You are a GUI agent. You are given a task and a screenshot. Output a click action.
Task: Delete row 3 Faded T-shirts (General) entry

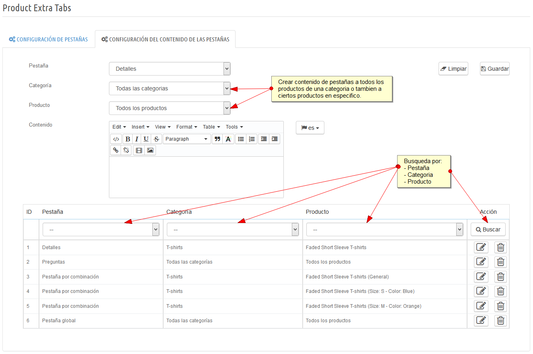pyautogui.click(x=500, y=276)
